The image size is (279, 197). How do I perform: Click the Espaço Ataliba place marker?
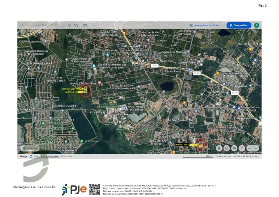pyautogui.click(x=108, y=55)
